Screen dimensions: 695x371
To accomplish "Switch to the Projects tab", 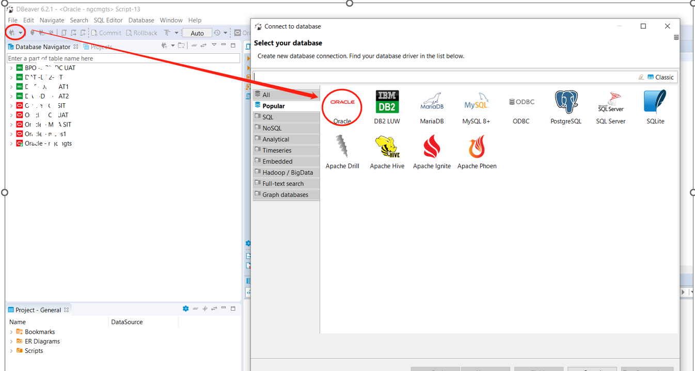I will point(98,46).
